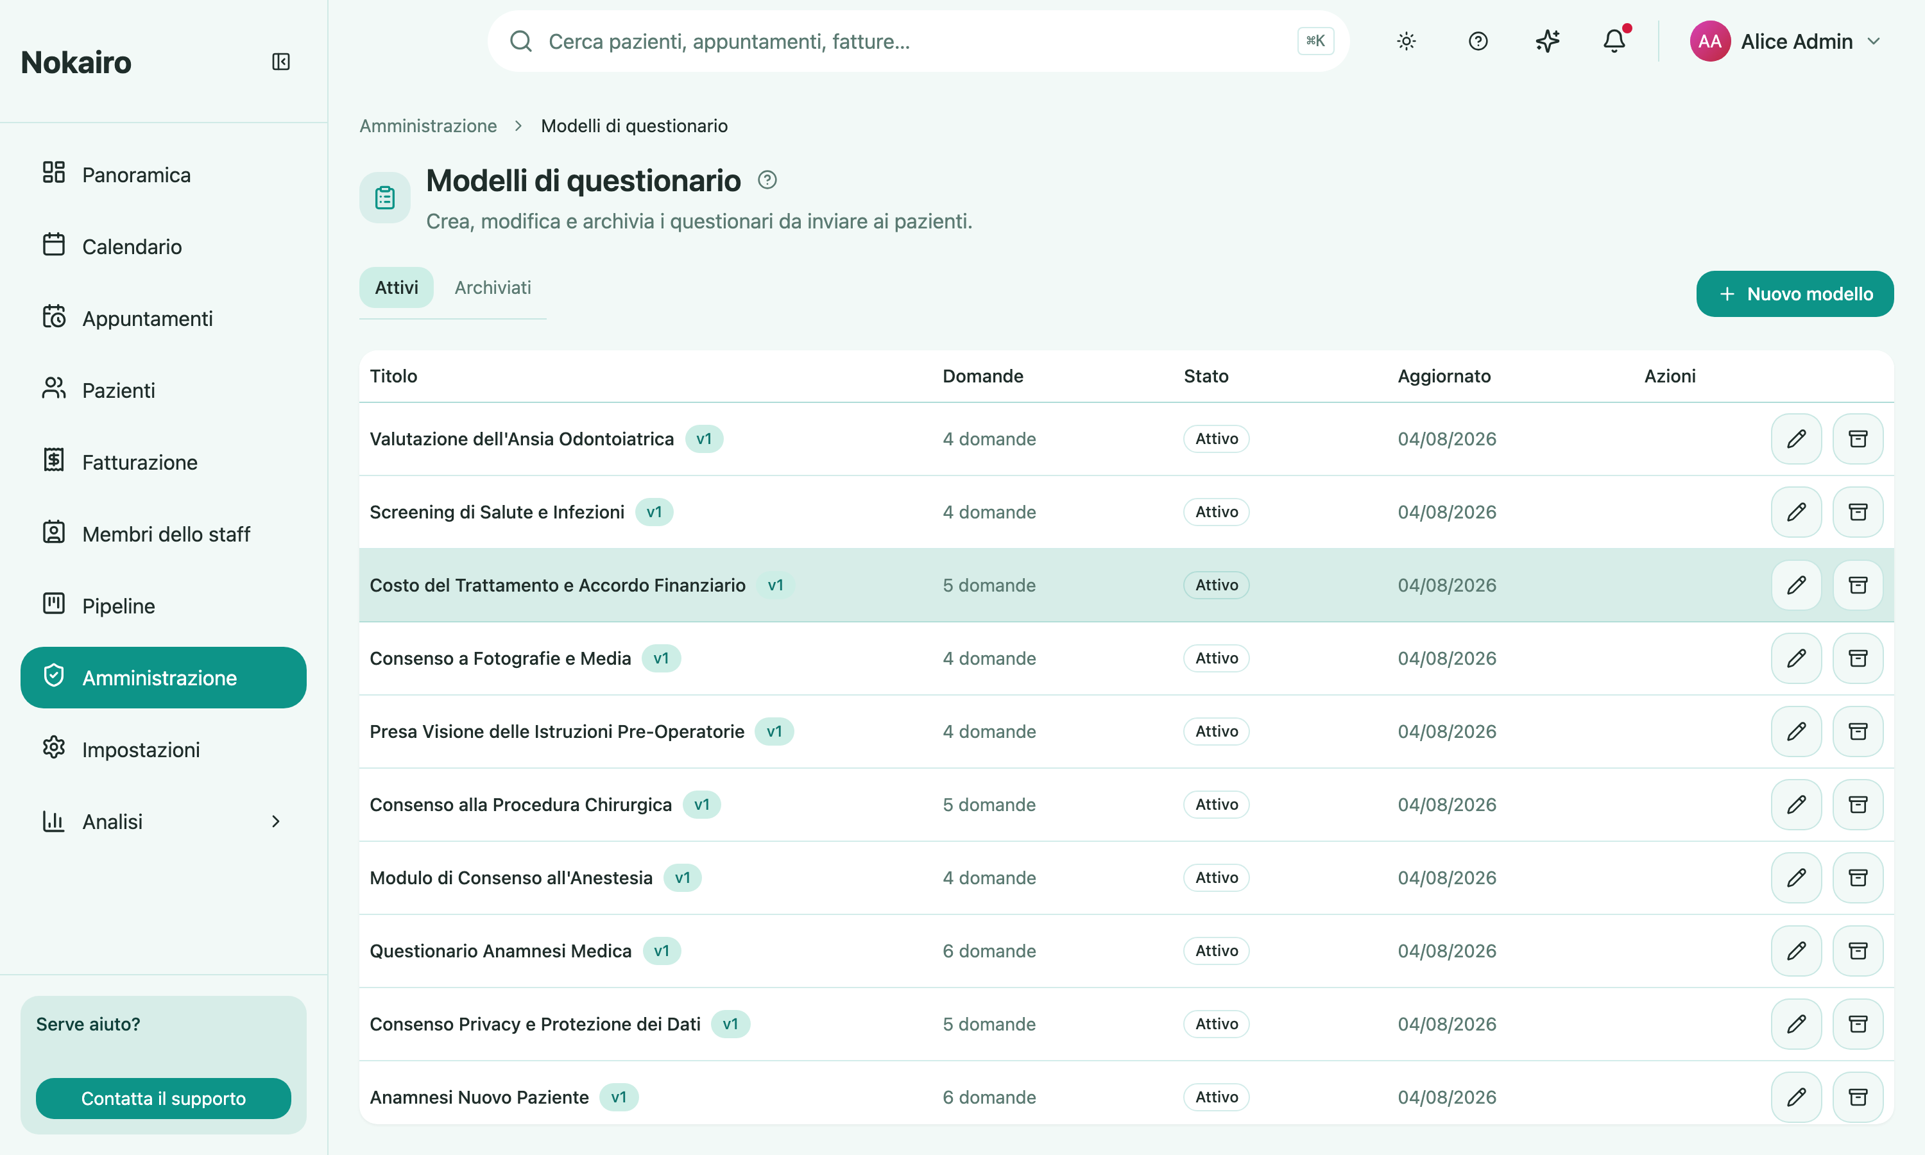Edit Consenso a Fotografie e Media
This screenshot has height=1155, width=1925.
point(1796,658)
